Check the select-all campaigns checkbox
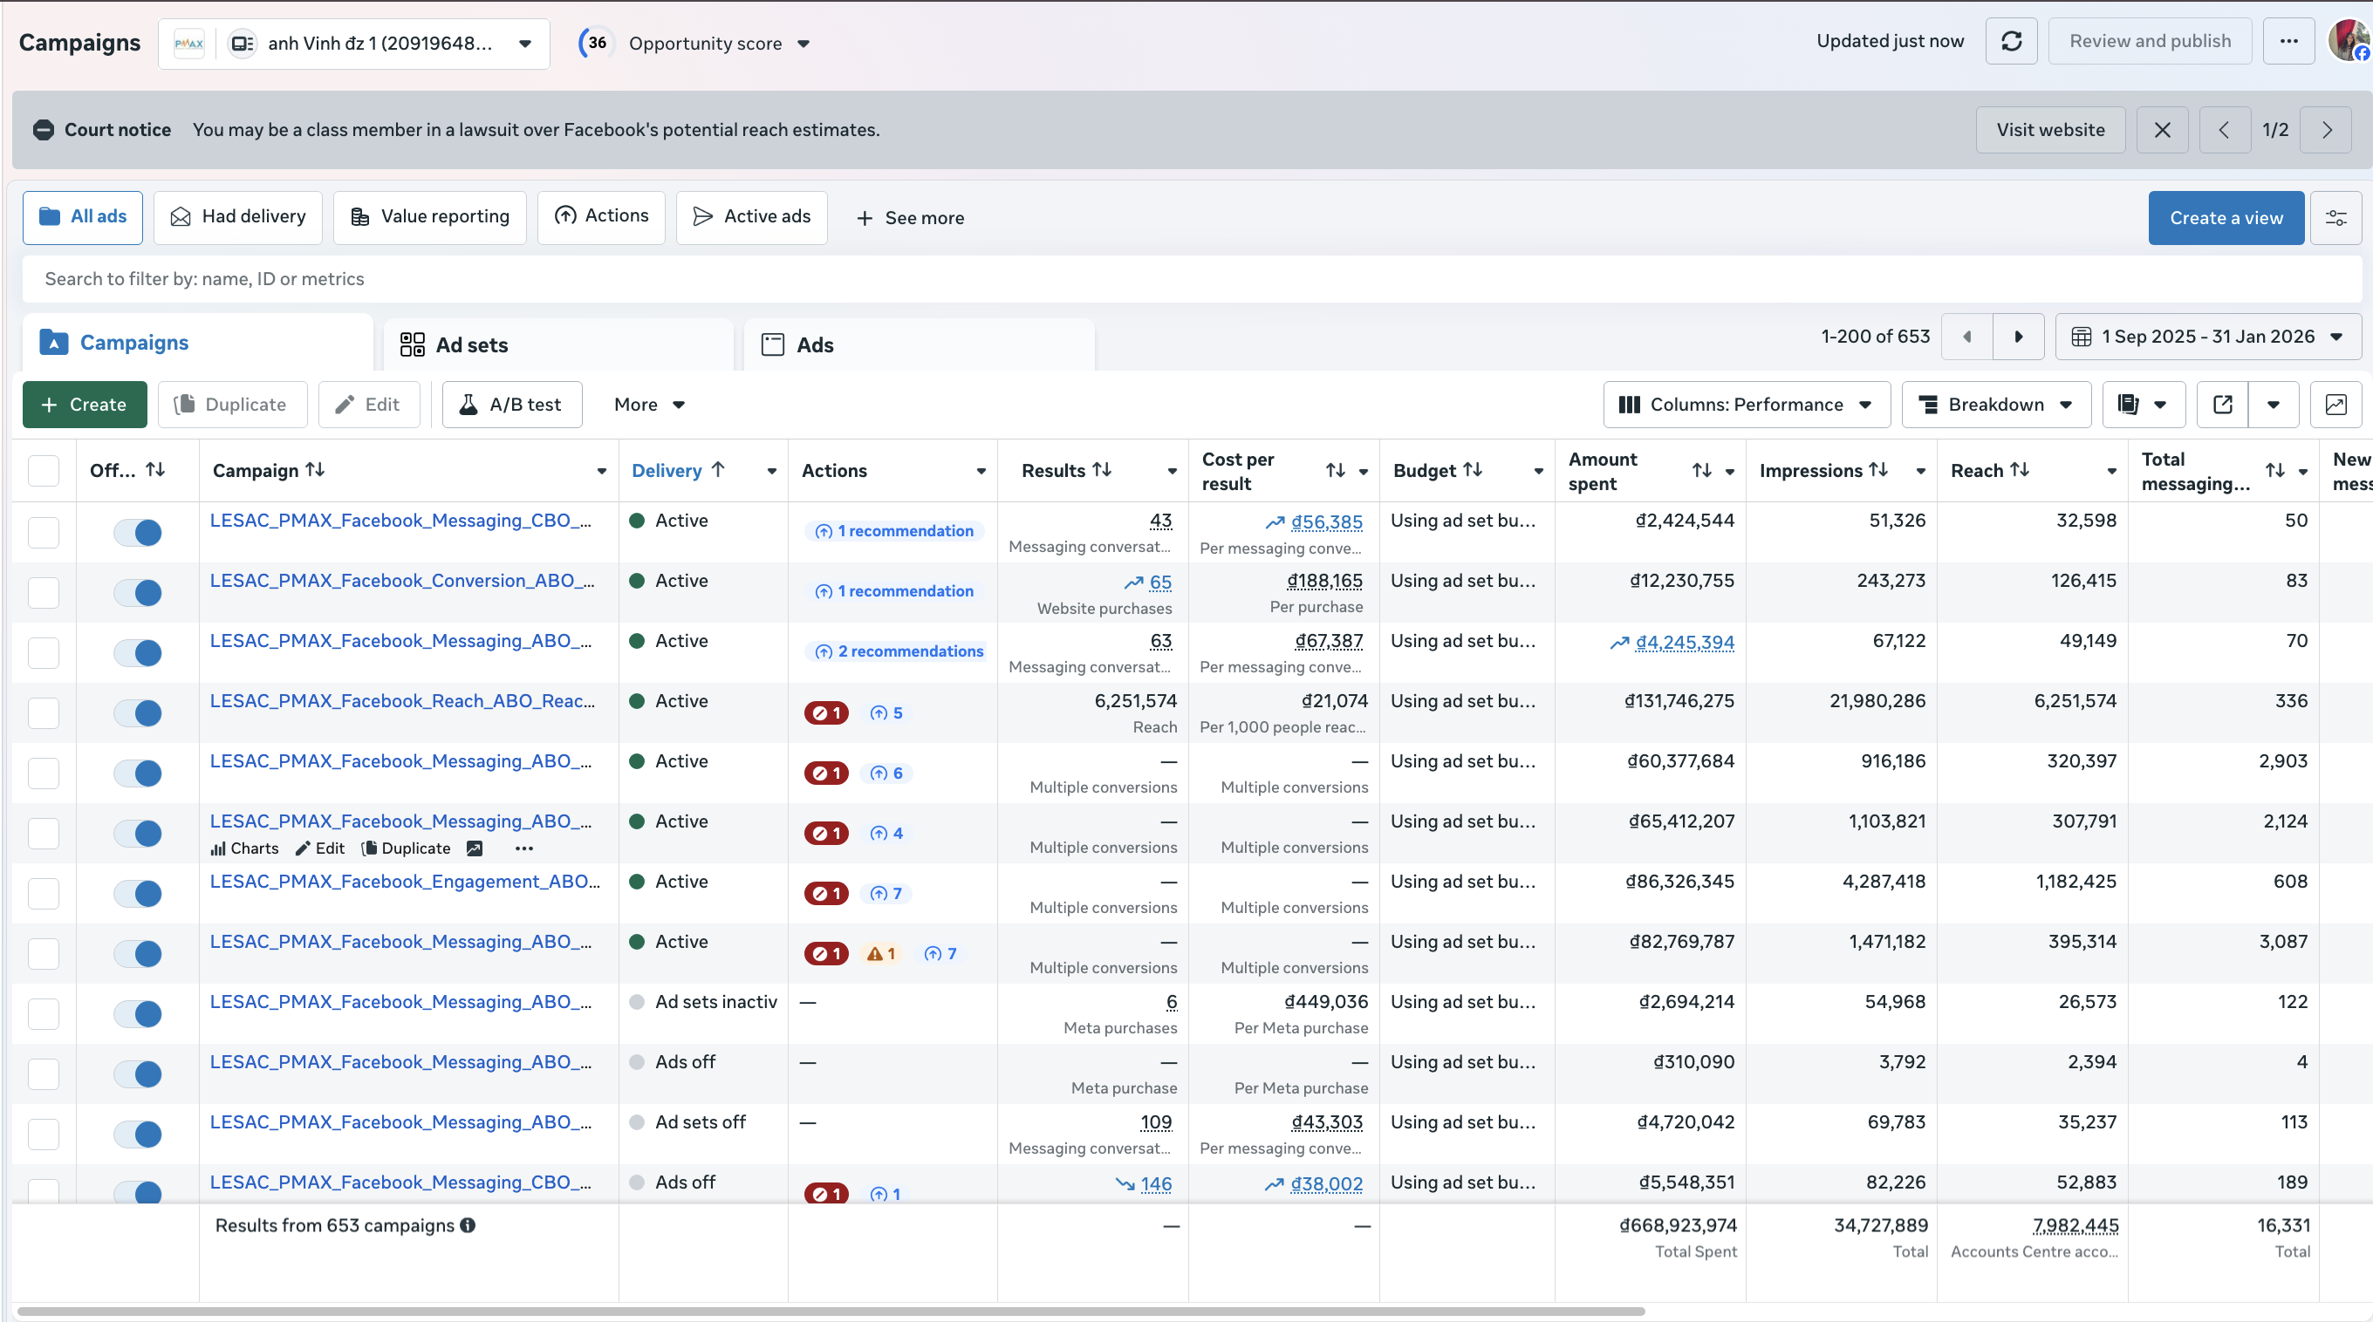 click(x=44, y=470)
